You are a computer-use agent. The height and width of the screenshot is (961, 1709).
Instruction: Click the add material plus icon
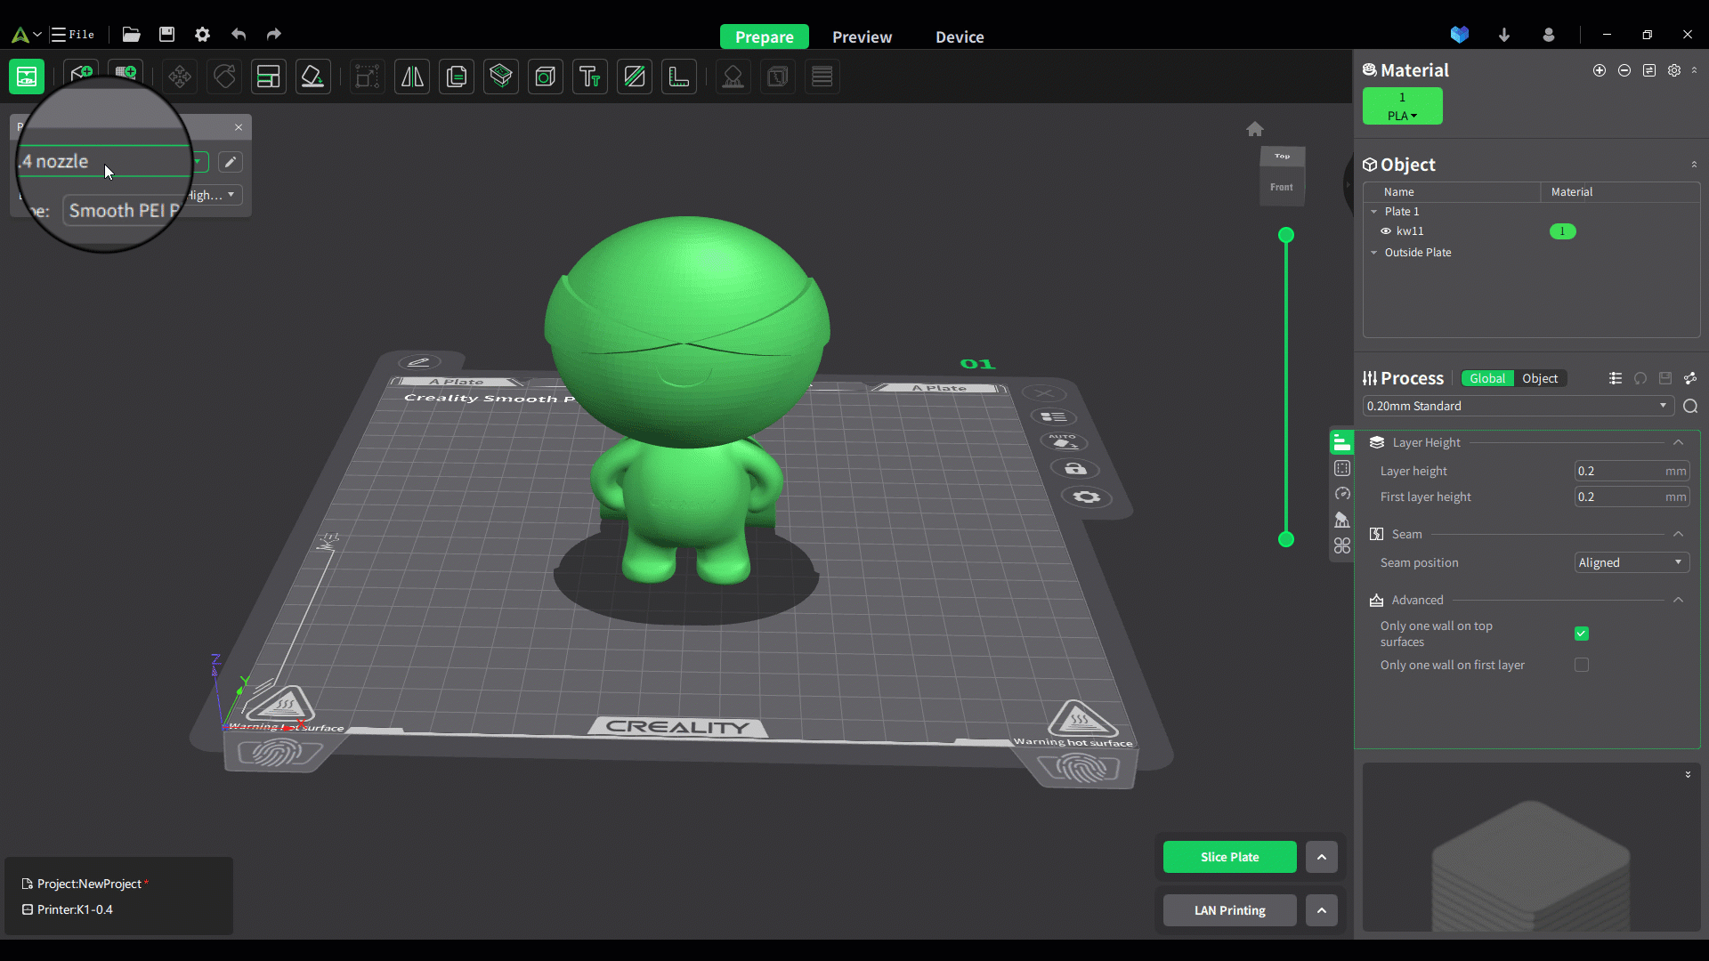pos(1600,70)
